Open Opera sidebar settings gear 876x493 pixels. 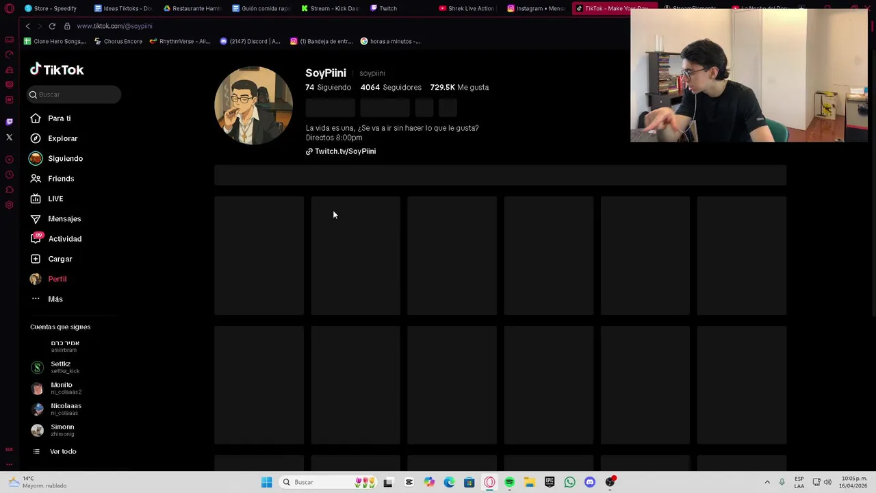9,205
